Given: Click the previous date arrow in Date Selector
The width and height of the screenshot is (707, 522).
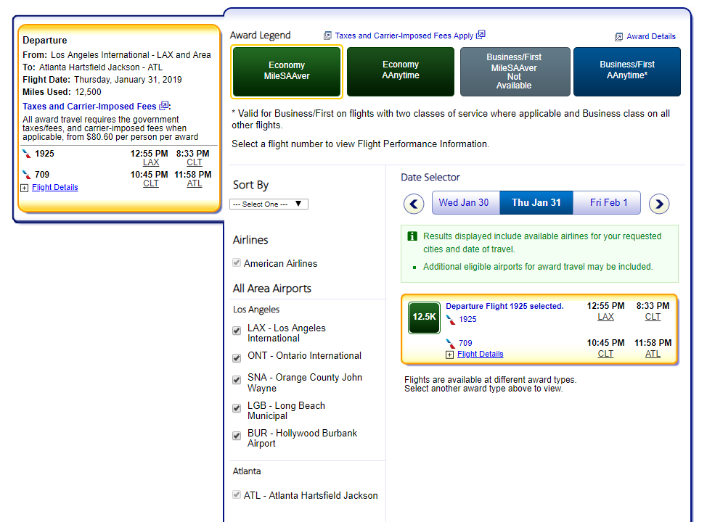Looking at the screenshot, I should coord(414,204).
